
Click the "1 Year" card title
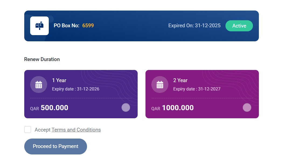(59, 80)
